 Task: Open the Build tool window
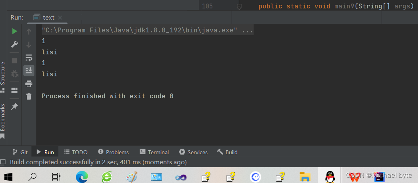click(227, 152)
